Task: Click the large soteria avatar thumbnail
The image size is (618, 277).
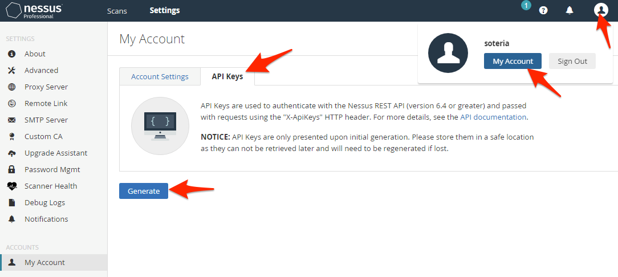Action: pyautogui.click(x=448, y=53)
